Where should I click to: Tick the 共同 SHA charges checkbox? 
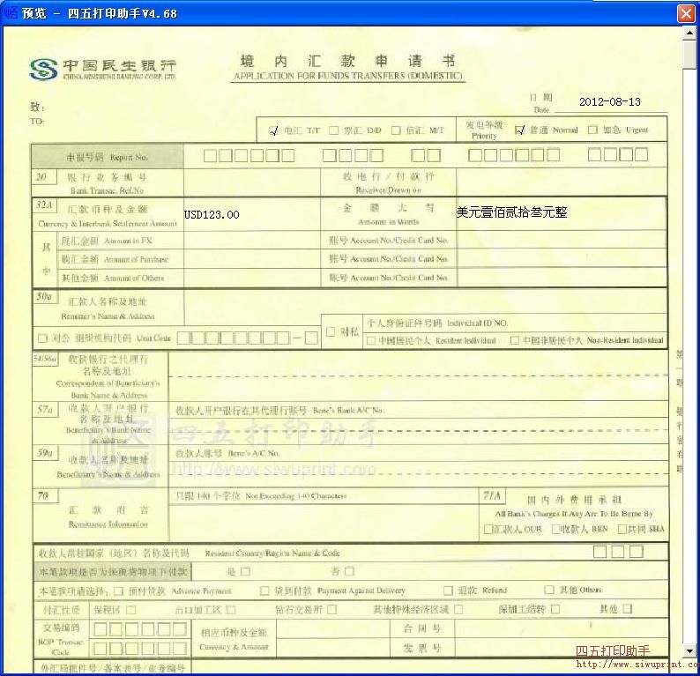pos(622,529)
